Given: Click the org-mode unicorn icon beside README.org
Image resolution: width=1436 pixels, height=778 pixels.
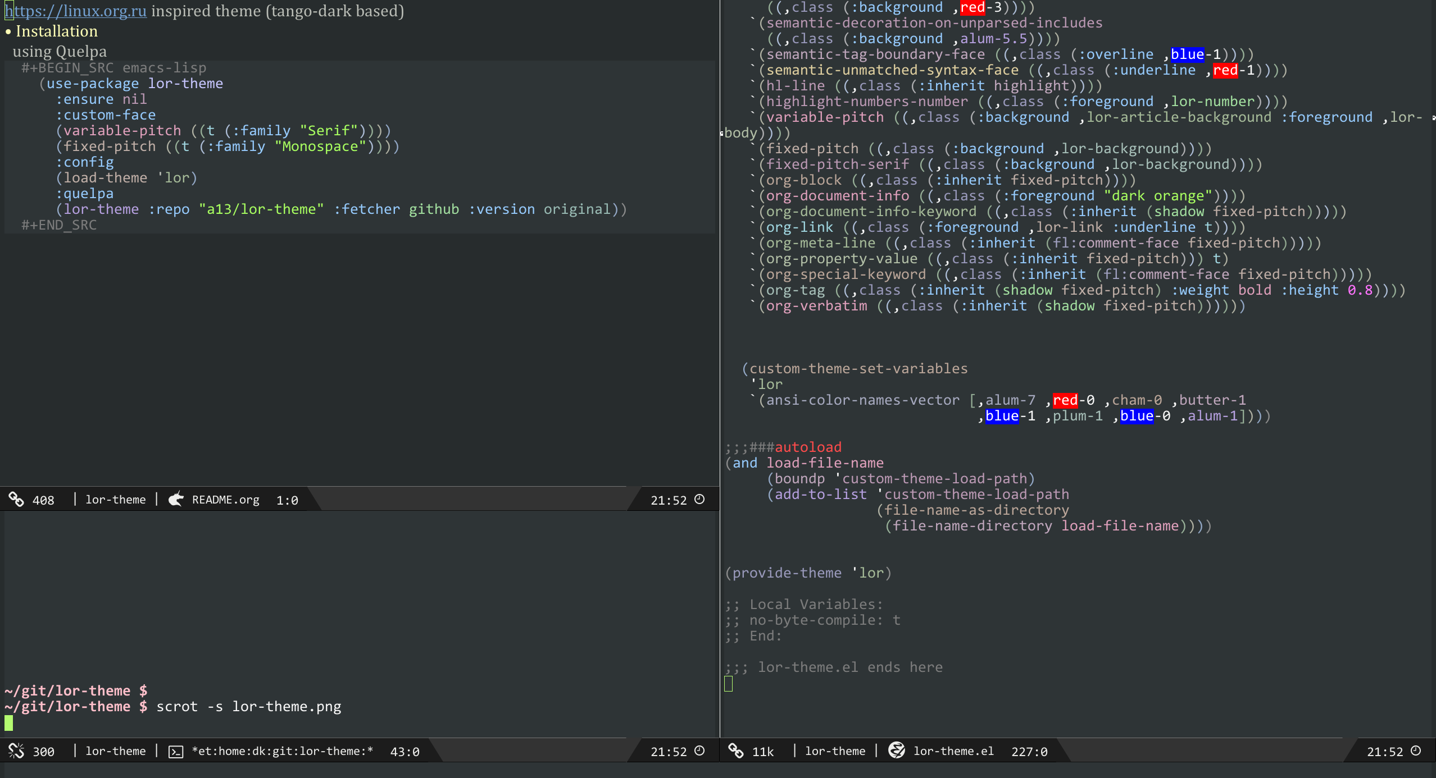Looking at the screenshot, I should pos(176,499).
